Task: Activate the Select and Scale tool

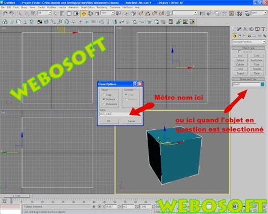Action: [x=97, y=14]
